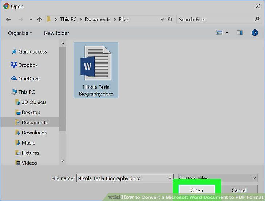Change view with the view icon
Image resolution: width=265 pixels, height=201 pixels.
[219, 33]
